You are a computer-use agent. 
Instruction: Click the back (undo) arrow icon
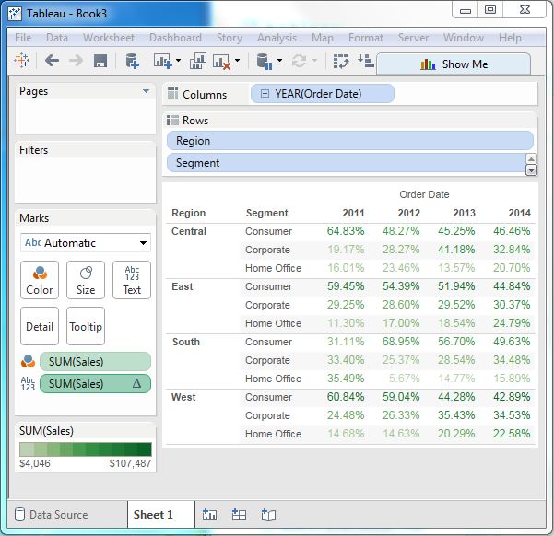tap(52, 62)
